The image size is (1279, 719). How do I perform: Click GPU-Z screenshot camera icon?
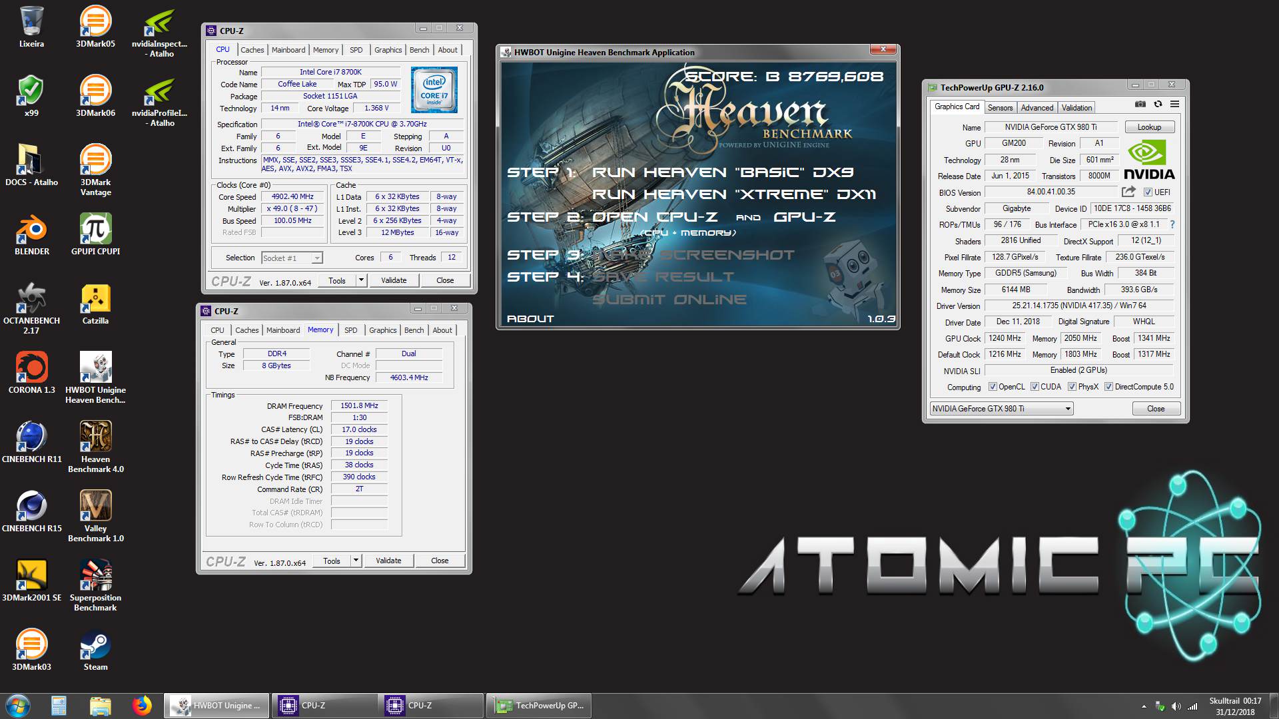click(1140, 104)
